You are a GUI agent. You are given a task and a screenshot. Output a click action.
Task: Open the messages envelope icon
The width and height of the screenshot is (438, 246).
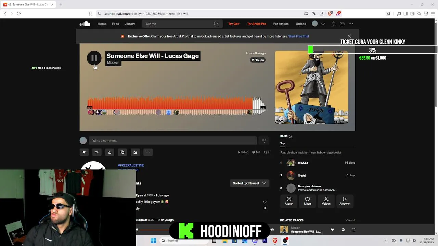coord(342,24)
